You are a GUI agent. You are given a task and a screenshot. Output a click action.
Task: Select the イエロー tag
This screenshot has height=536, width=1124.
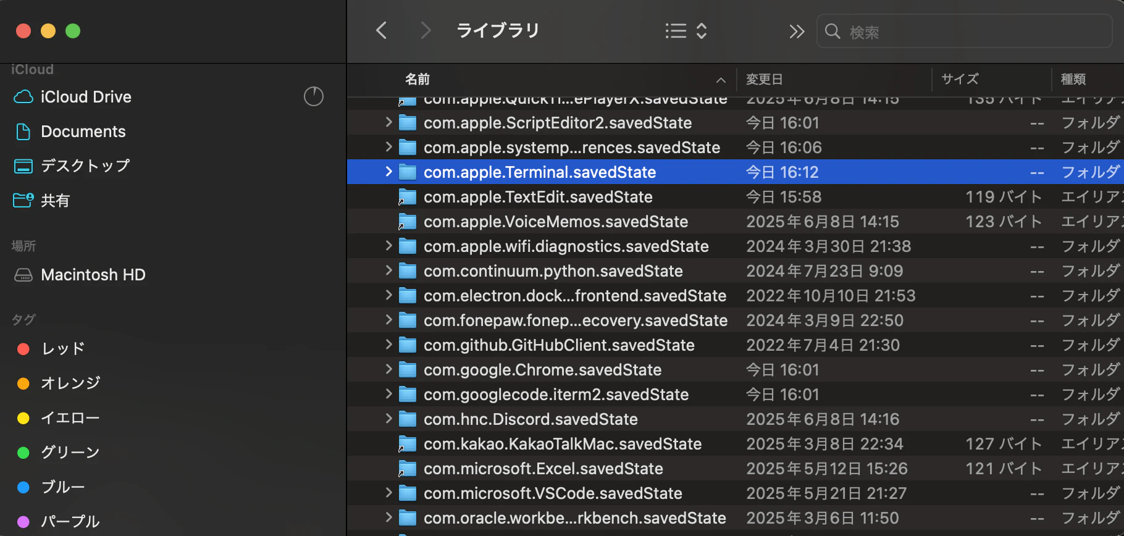[x=70, y=418]
